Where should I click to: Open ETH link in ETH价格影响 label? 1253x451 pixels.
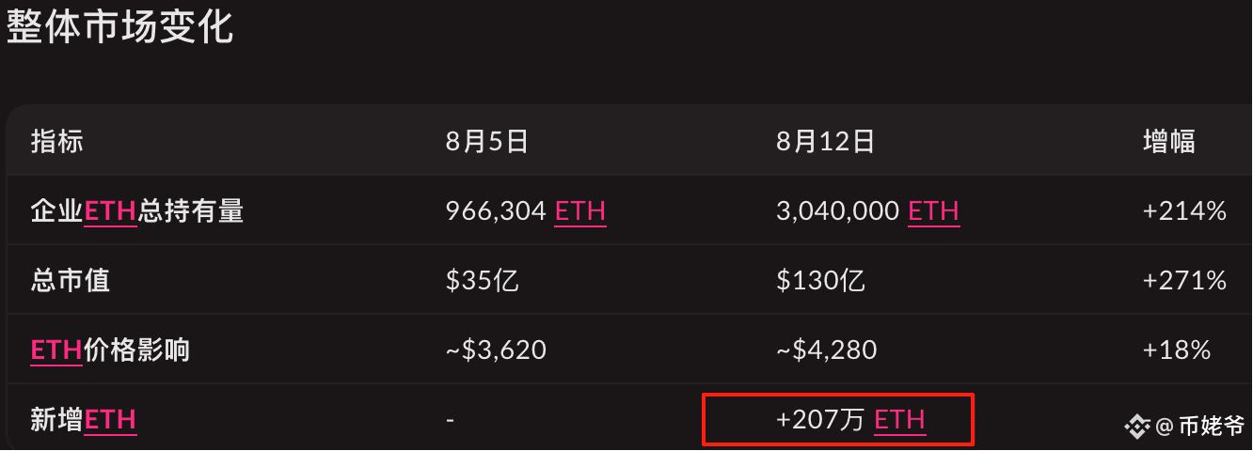56,350
